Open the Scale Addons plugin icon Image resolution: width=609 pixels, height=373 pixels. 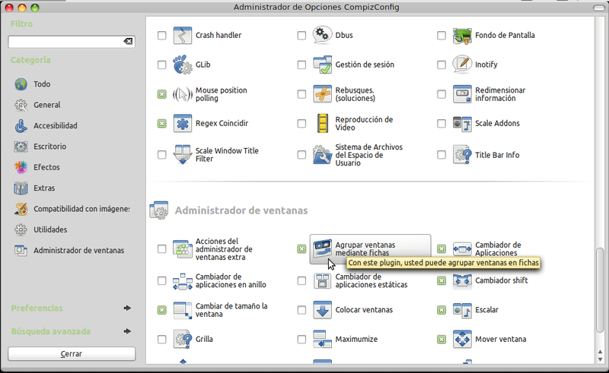(463, 123)
